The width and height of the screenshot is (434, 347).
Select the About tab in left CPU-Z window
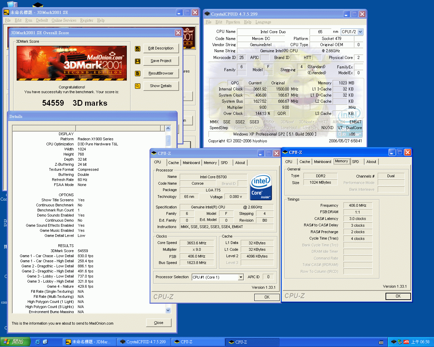[x=240, y=163]
